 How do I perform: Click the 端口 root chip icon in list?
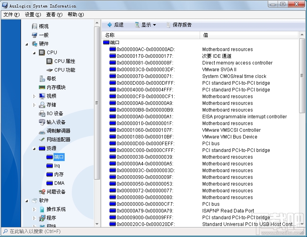click(x=106, y=42)
